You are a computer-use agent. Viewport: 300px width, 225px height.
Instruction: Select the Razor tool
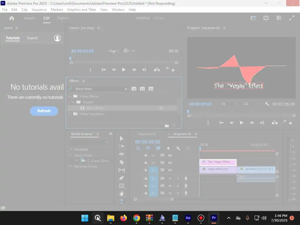122,162
